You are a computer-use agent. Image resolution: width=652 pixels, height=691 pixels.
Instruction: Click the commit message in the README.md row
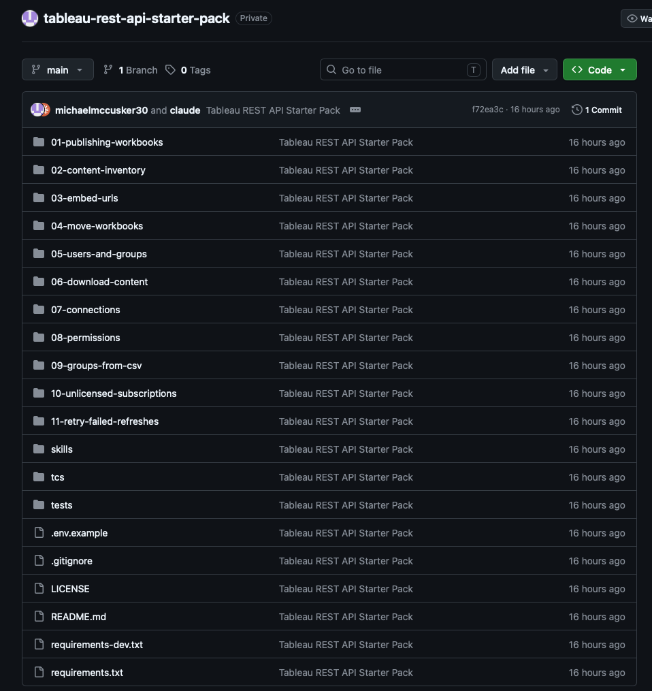(346, 617)
